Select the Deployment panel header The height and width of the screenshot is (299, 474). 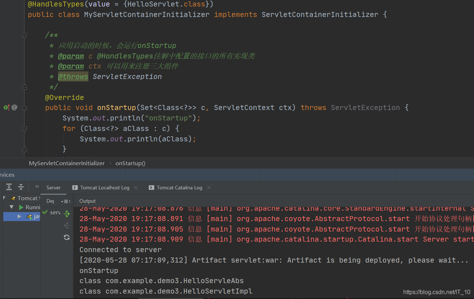pyautogui.click(x=50, y=201)
